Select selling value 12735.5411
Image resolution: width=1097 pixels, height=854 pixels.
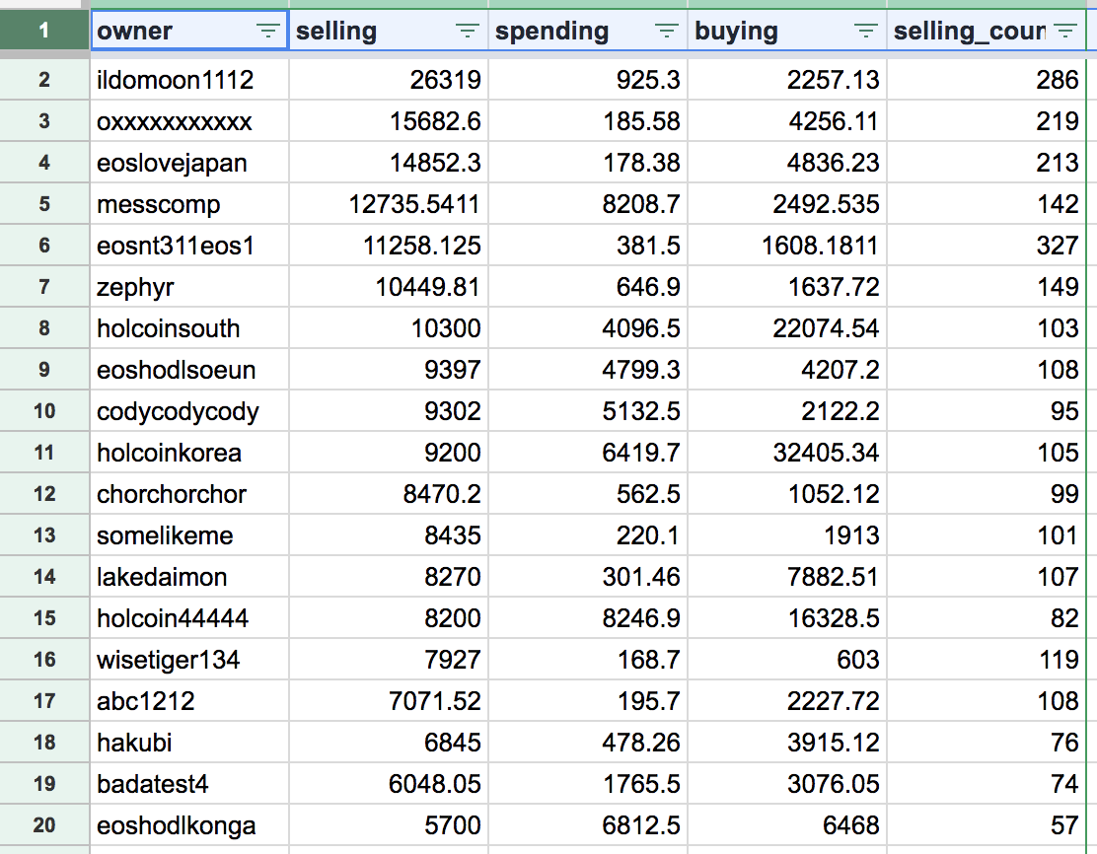click(414, 204)
